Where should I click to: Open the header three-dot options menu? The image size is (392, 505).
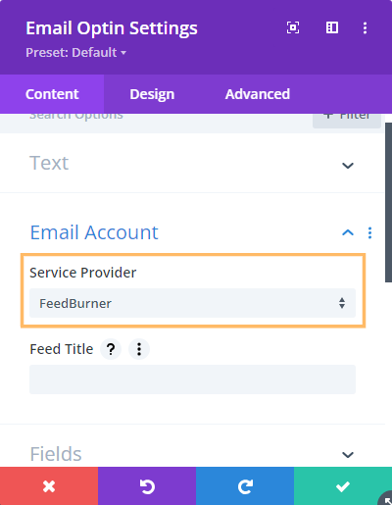(x=365, y=27)
